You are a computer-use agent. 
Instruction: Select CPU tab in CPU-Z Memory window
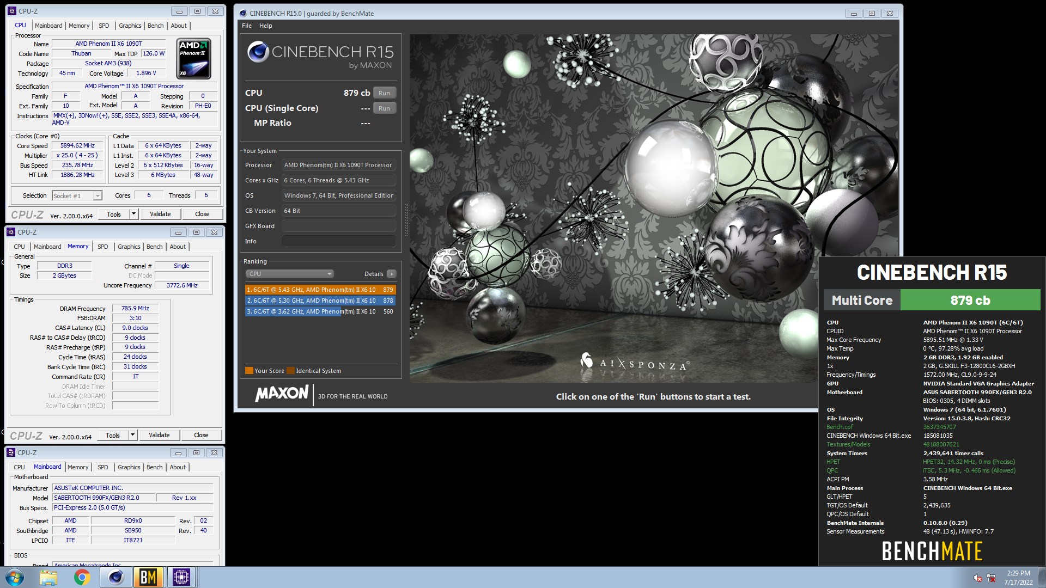point(19,247)
